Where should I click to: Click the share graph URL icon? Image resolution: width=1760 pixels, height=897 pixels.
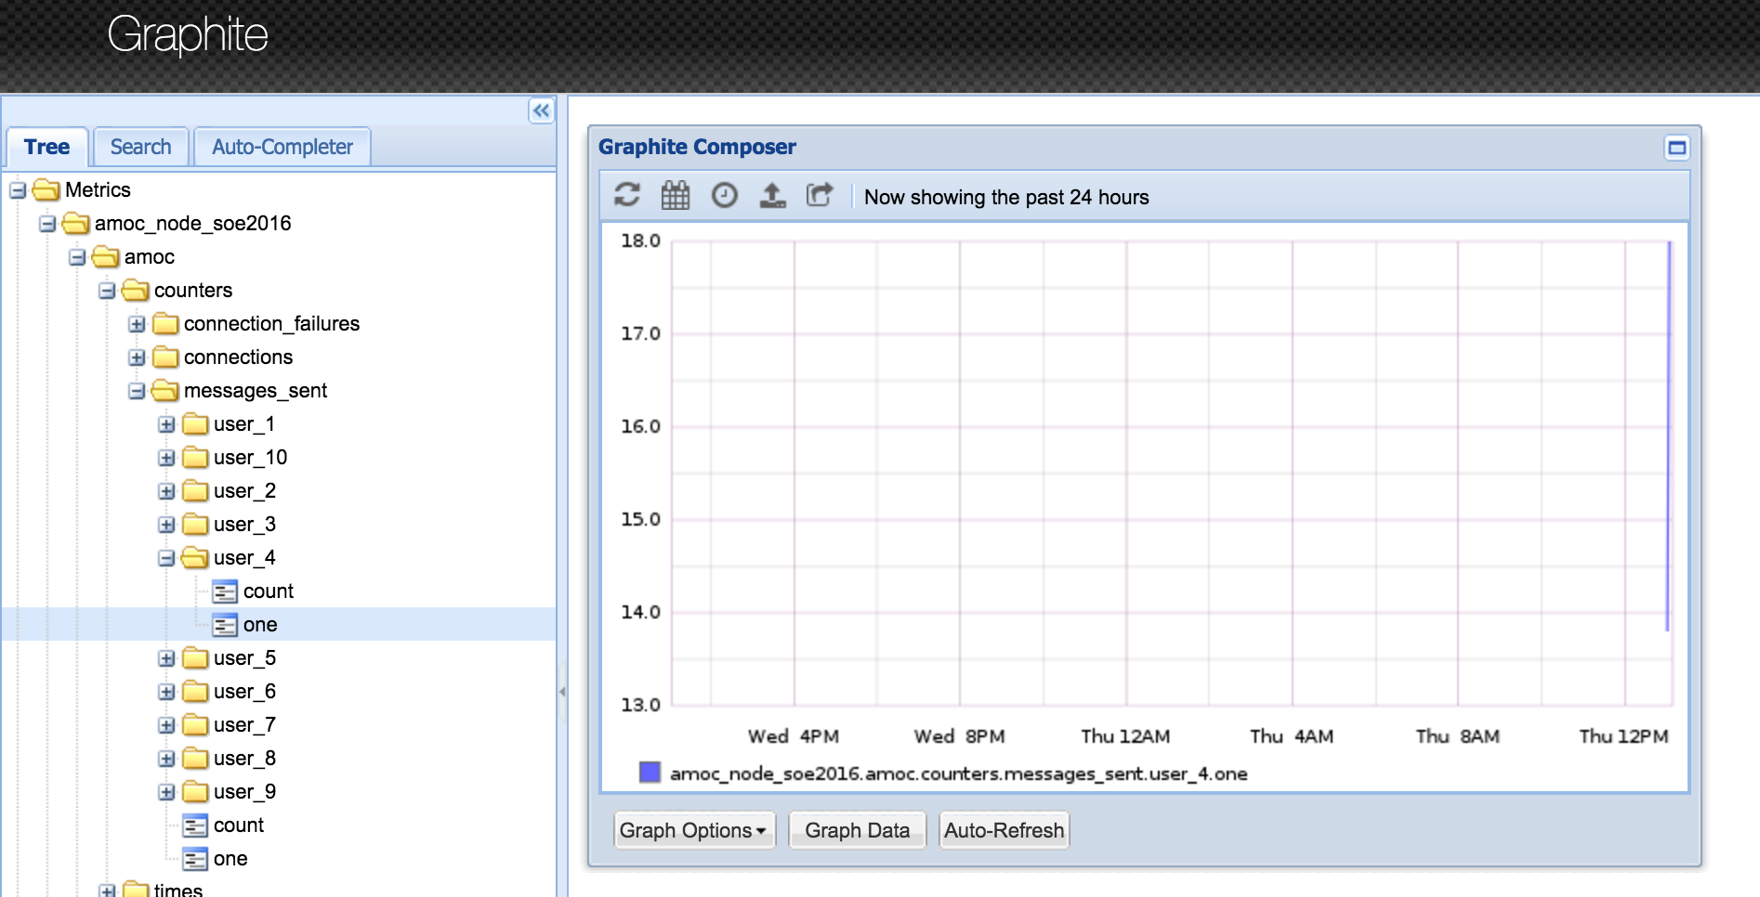click(820, 195)
